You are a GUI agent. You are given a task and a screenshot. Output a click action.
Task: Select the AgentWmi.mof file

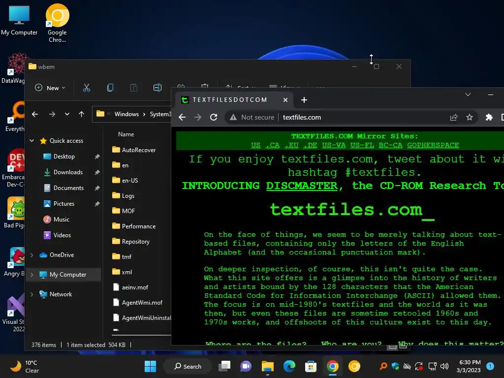(x=142, y=303)
